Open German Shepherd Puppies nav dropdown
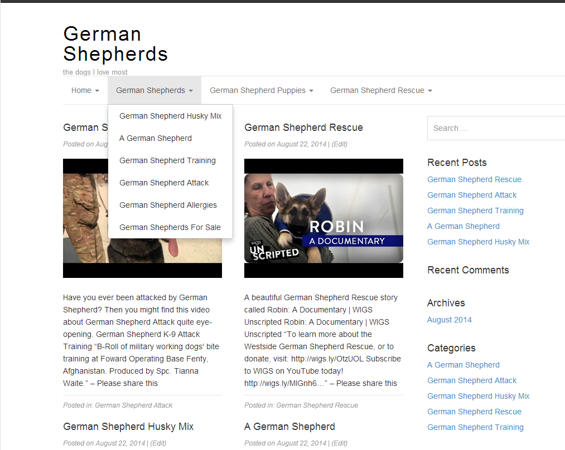 pyautogui.click(x=262, y=90)
